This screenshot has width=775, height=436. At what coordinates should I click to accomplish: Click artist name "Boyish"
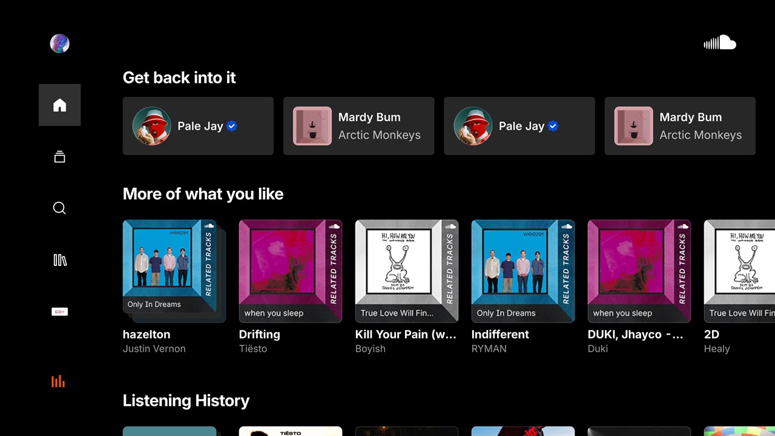(x=371, y=349)
